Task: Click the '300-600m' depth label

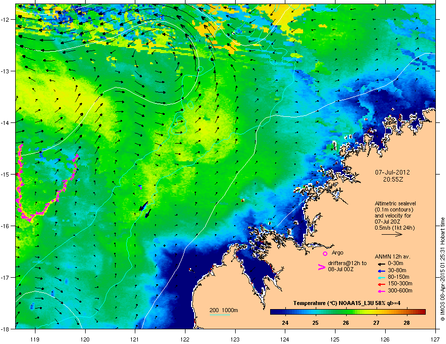Action: [x=400, y=291]
